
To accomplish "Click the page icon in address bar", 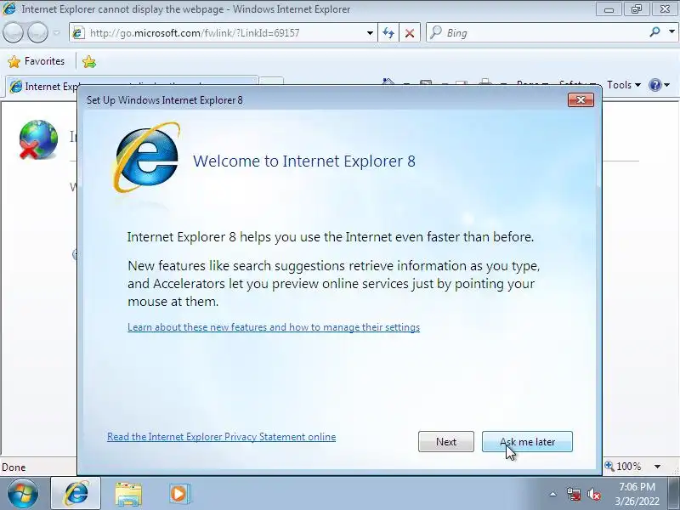I will point(78,33).
